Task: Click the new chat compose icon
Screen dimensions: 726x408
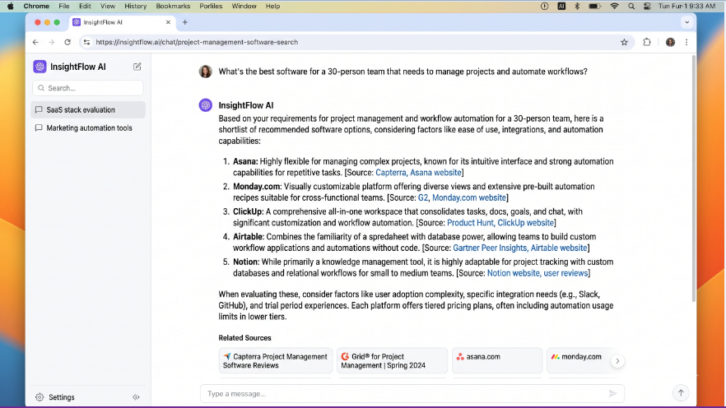Action: (x=137, y=67)
